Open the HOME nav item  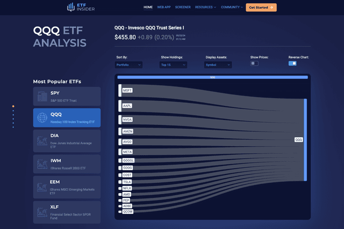148,7
